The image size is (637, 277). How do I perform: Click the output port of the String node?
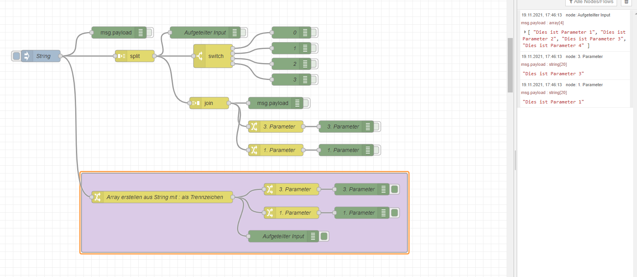60,56
